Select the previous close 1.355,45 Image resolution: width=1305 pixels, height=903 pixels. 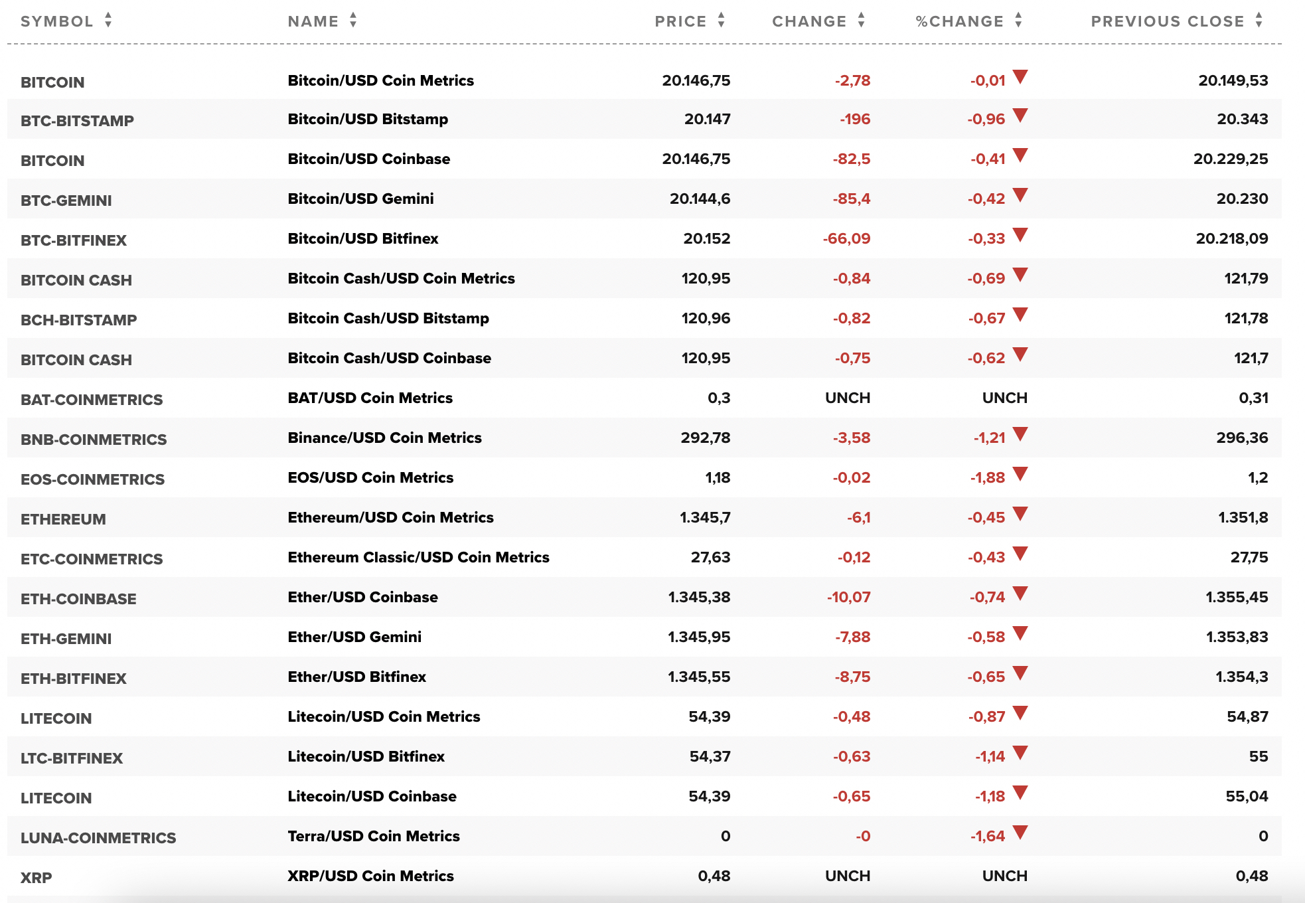[1237, 597]
